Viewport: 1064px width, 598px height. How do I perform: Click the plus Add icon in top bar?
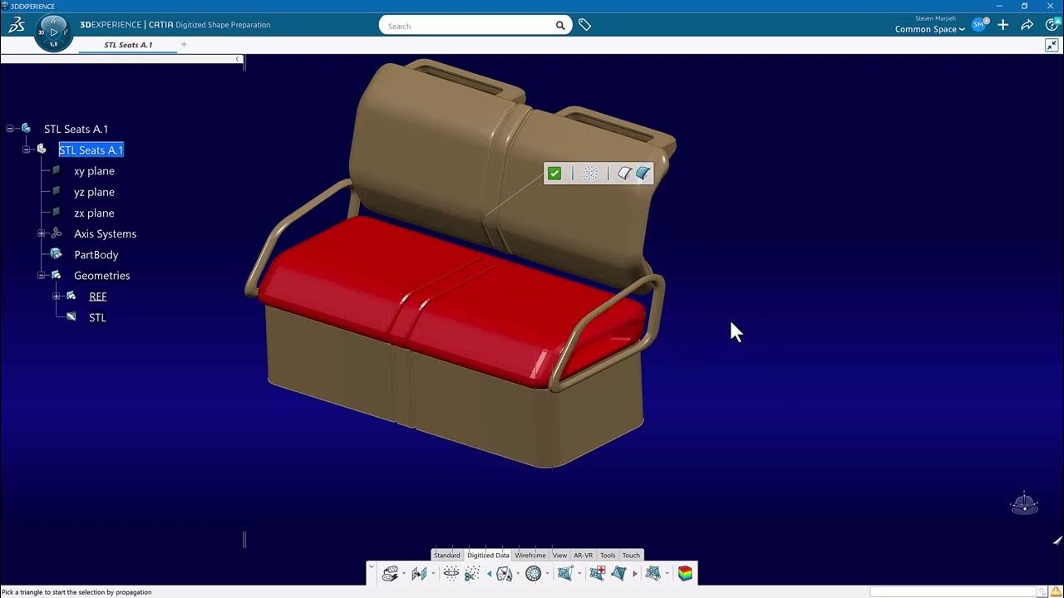click(1003, 25)
